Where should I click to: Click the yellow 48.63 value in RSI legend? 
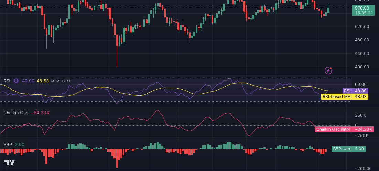[x=43, y=81]
